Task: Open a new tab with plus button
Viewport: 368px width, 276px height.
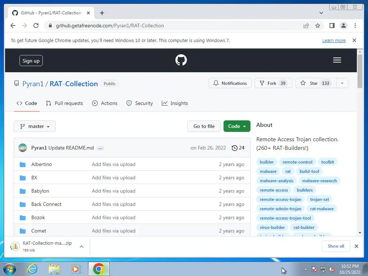Action: (x=102, y=13)
